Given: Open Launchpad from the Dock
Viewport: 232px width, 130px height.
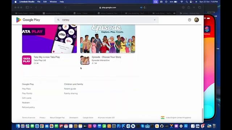Looking at the screenshot, I should click(22, 126).
